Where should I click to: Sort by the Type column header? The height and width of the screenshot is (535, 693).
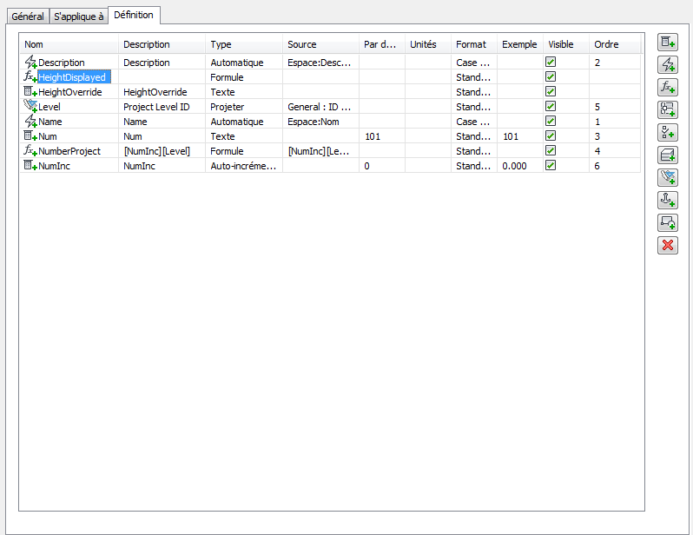244,44
